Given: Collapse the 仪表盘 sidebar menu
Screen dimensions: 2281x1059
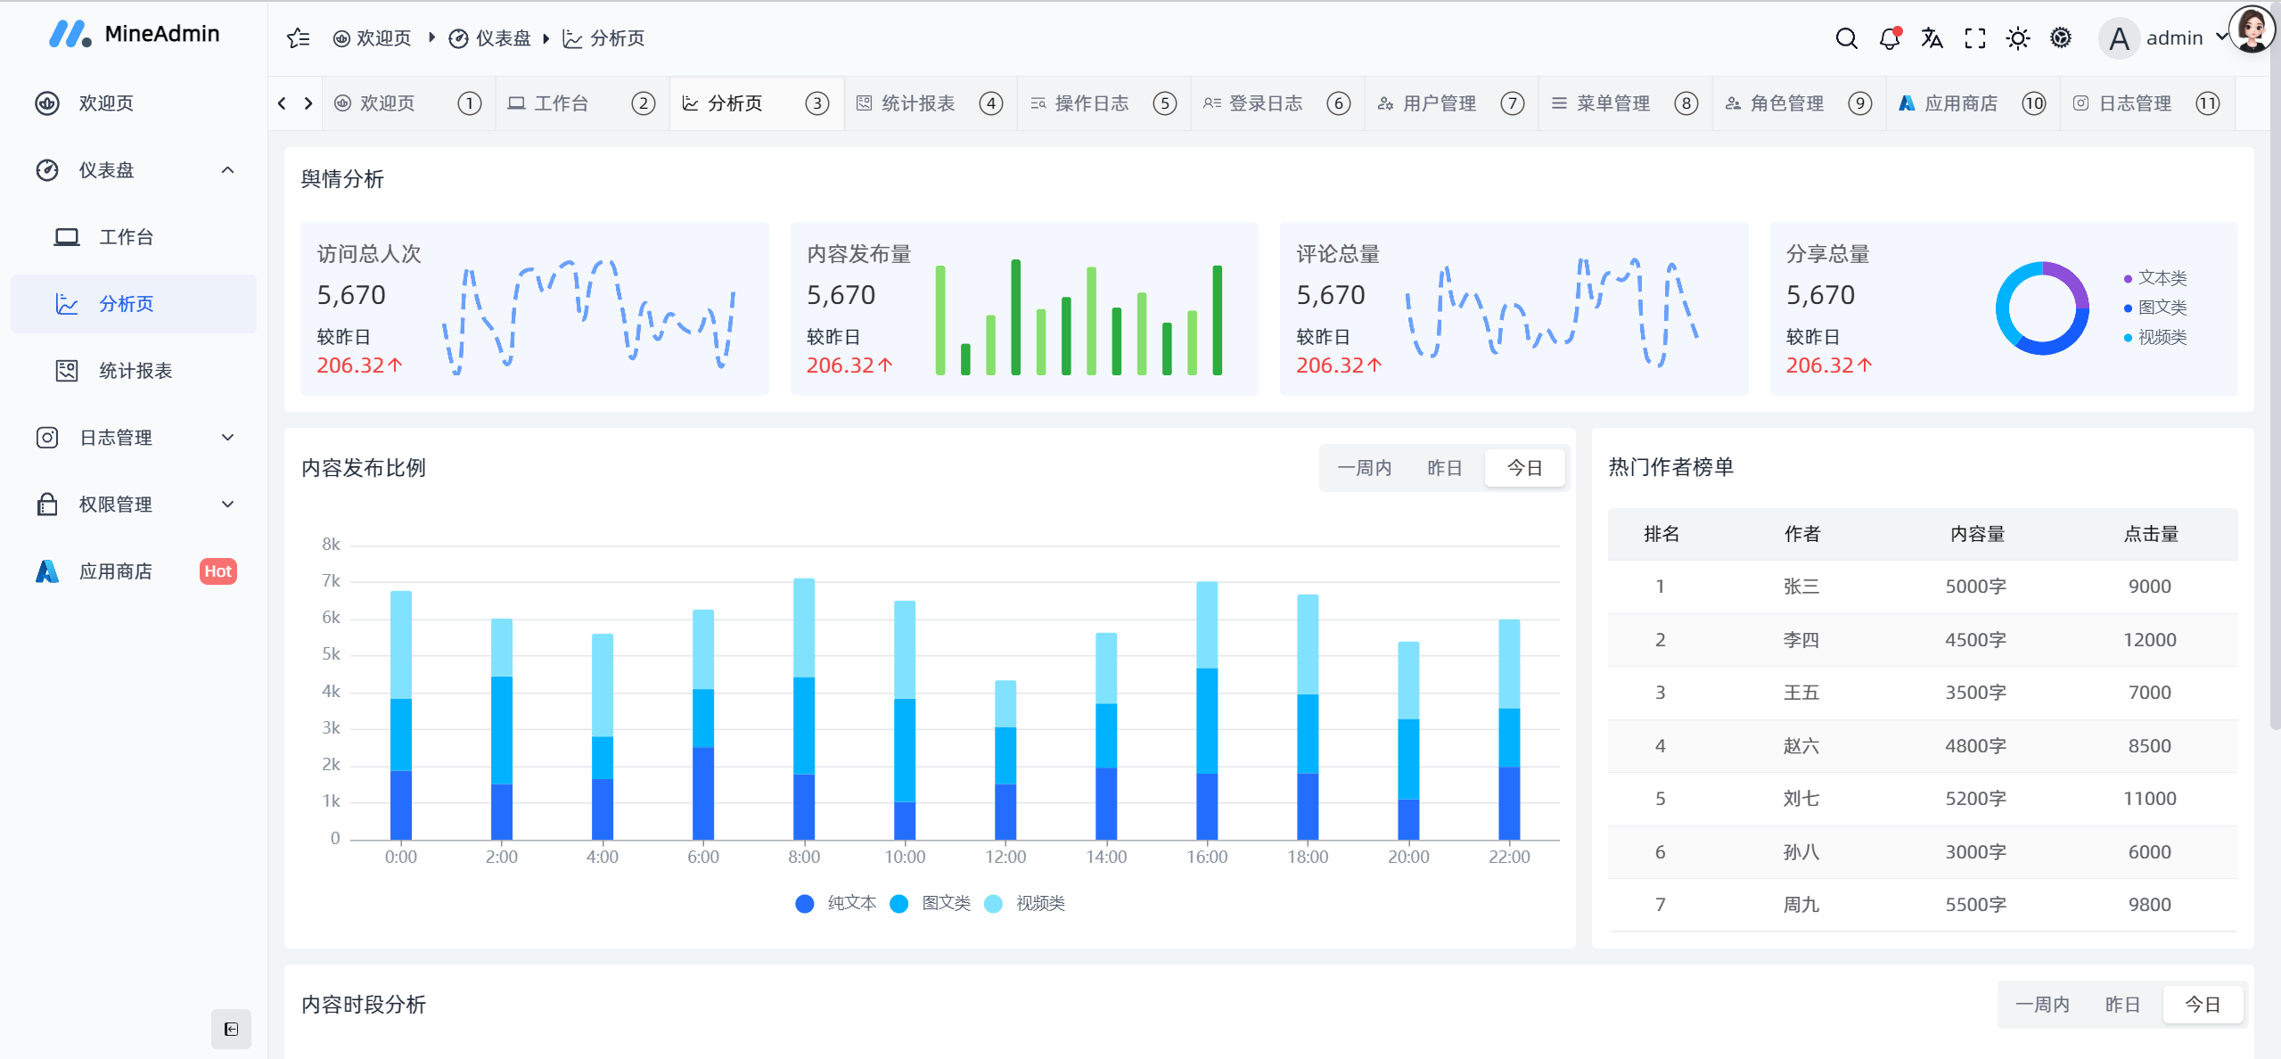Looking at the screenshot, I should [x=134, y=170].
